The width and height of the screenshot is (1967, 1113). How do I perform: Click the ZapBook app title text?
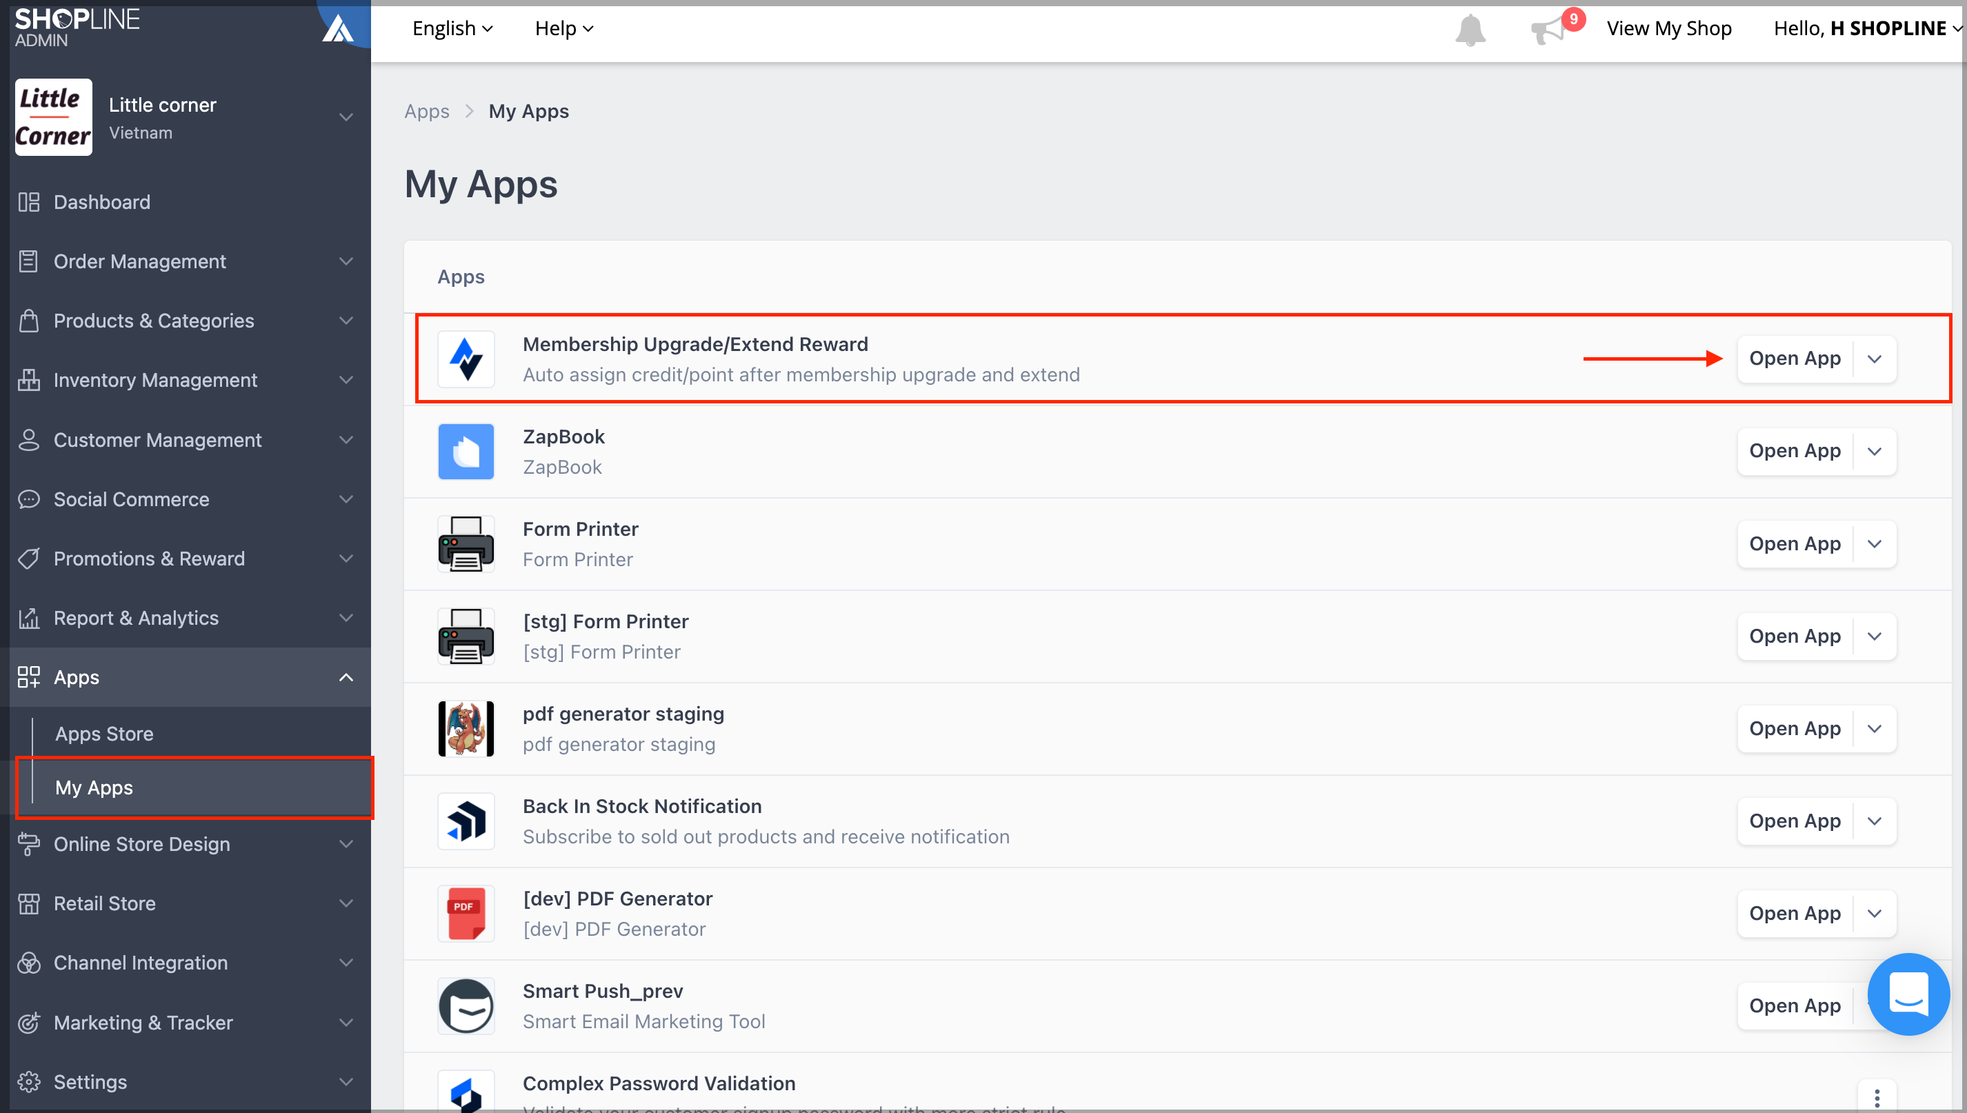coord(563,437)
